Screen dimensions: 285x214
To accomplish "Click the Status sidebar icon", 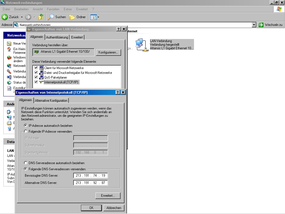I will coord(9,82).
